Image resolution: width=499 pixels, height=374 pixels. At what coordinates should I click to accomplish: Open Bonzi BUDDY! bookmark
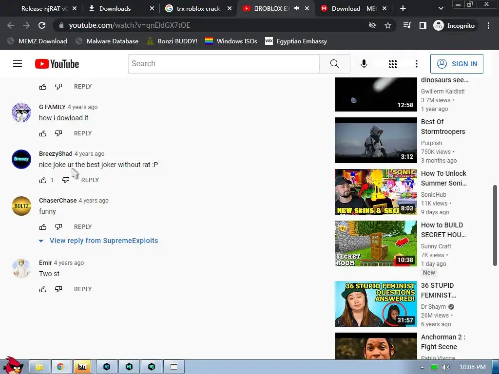pyautogui.click(x=172, y=41)
